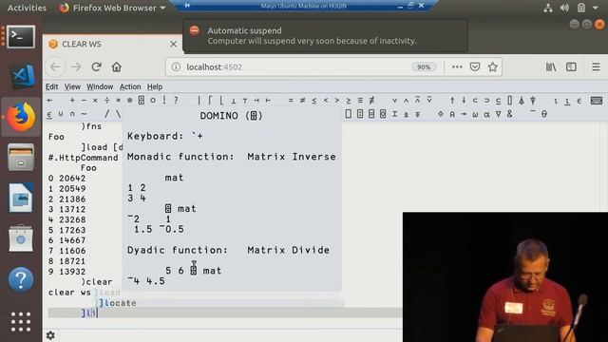Click the left arrow assignment glyph
This screenshot has width=608, height=342.
click(49, 101)
